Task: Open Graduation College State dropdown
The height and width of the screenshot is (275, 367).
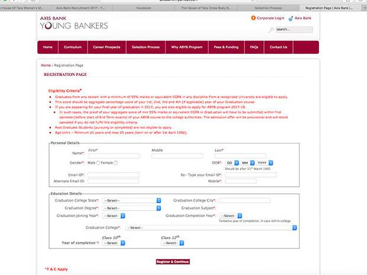Action: (x=131, y=200)
